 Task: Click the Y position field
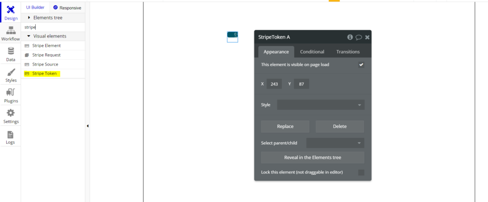[x=301, y=84]
